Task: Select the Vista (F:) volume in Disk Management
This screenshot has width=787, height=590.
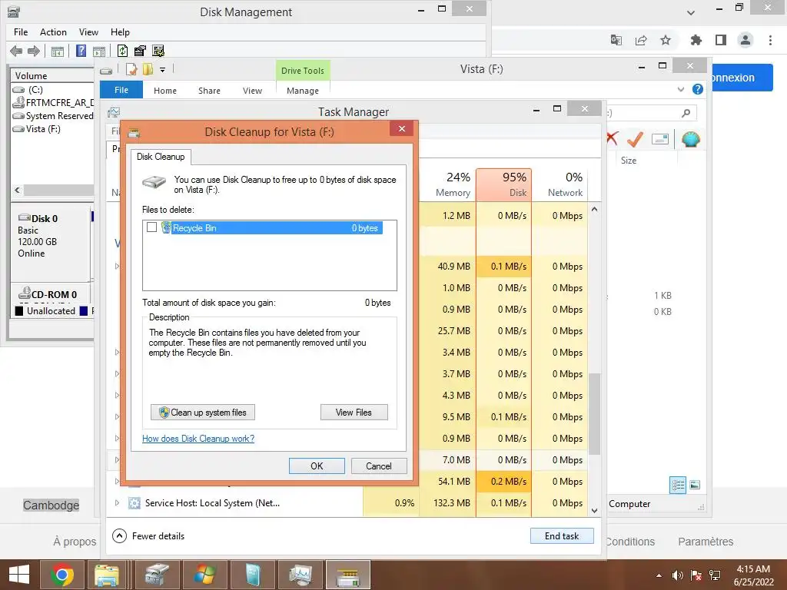Action: pos(37,129)
